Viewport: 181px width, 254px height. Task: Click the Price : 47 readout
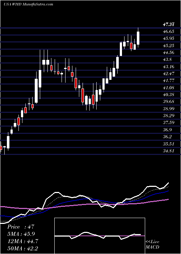(x=21, y=227)
